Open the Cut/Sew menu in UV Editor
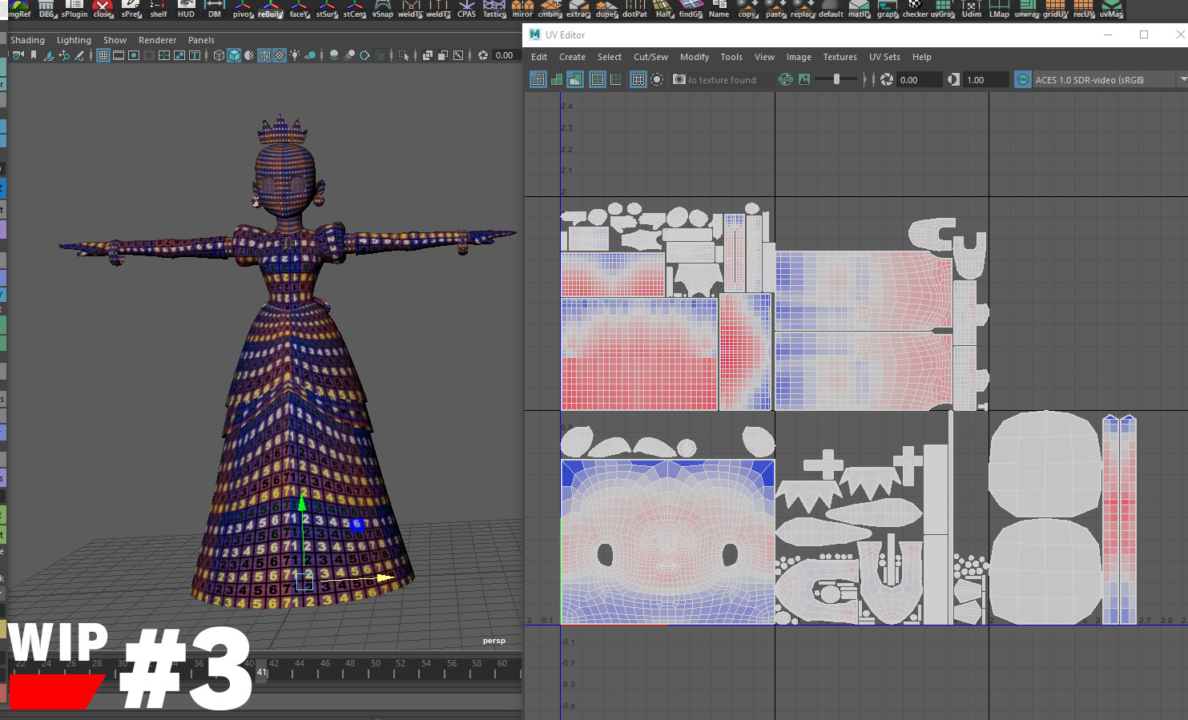The width and height of the screenshot is (1188, 720). (x=650, y=57)
